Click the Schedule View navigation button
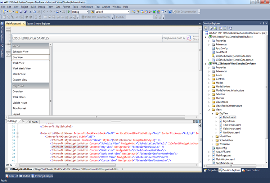The width and height of the screenshot is (270, 183). (x=31, y=52)
